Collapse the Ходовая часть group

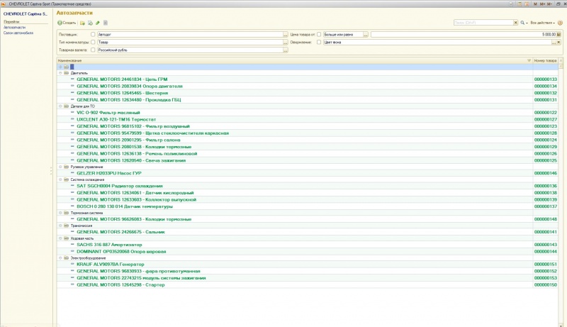pyautogui.click(x=60, y=238)
